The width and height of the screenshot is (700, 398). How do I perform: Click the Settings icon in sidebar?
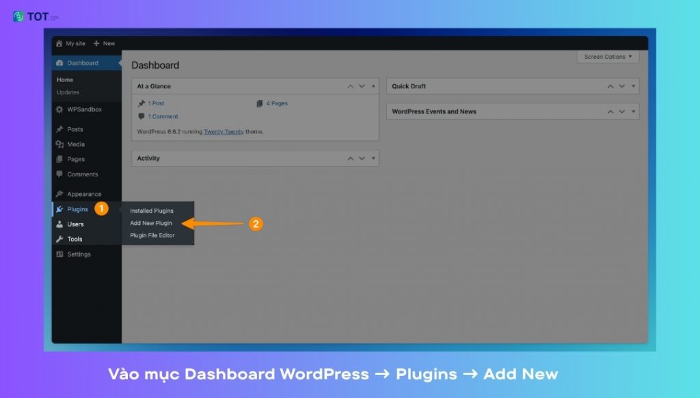(x=60, y=254)
